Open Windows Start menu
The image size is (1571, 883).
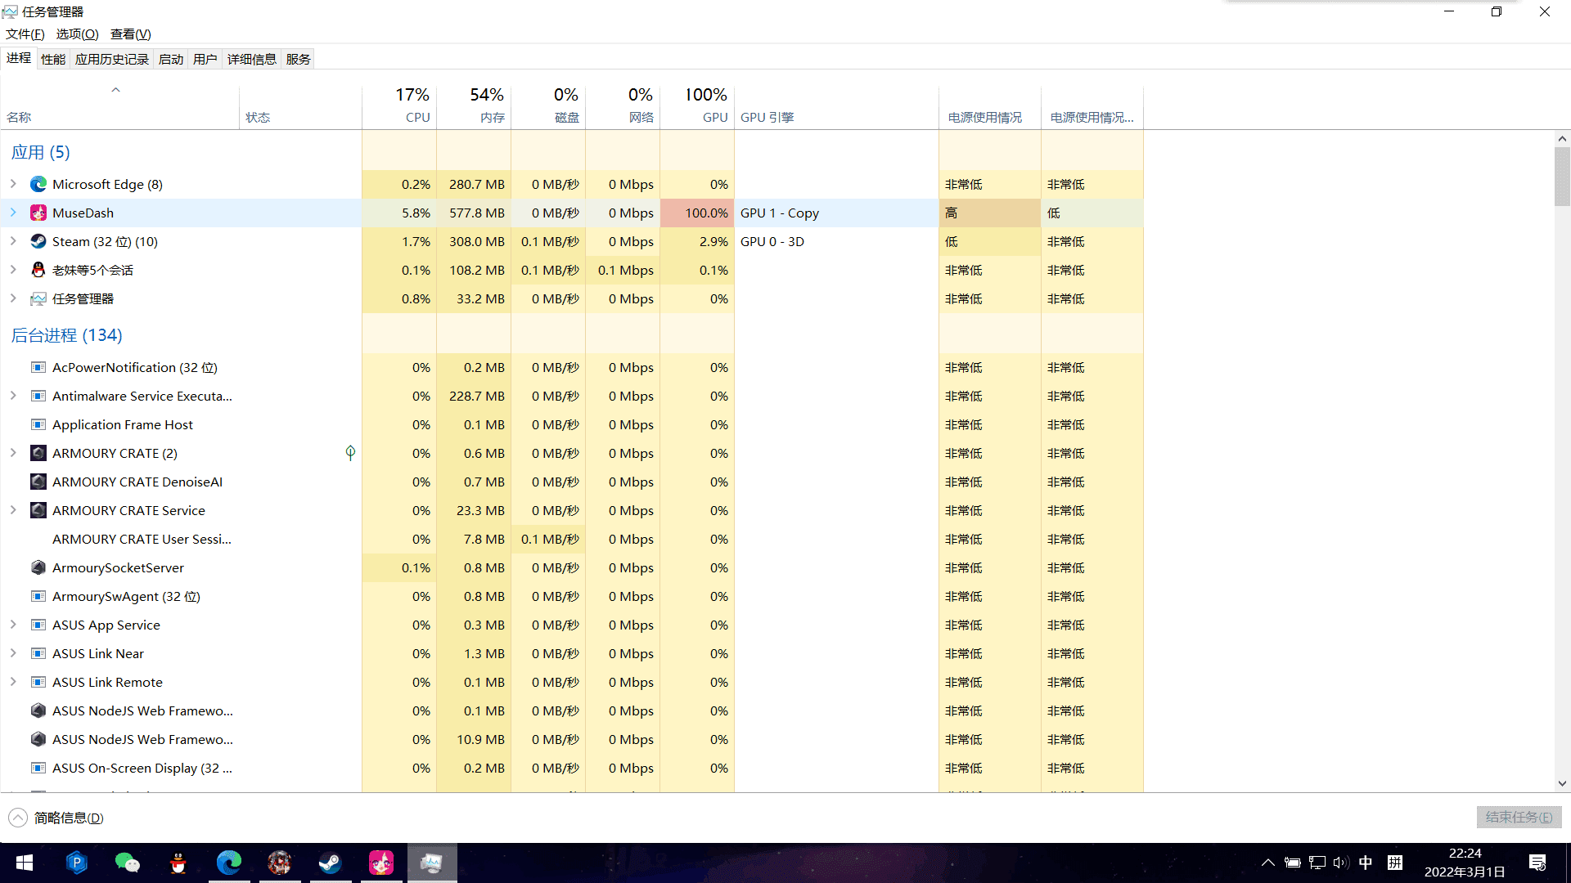tap(25, 863)
